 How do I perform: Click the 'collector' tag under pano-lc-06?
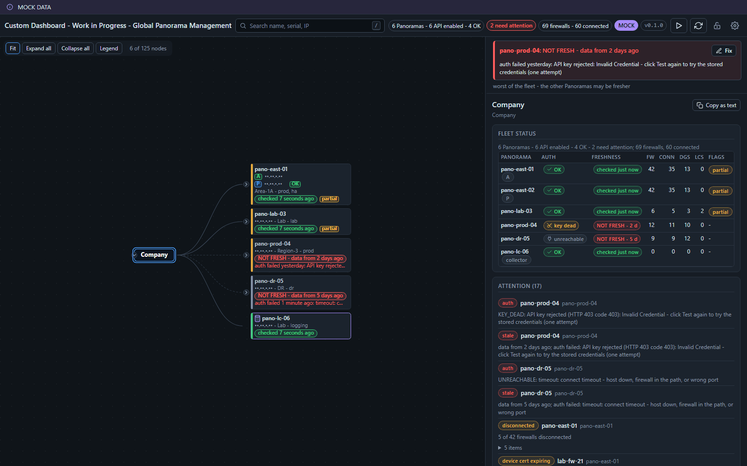(x=516, y=260)
